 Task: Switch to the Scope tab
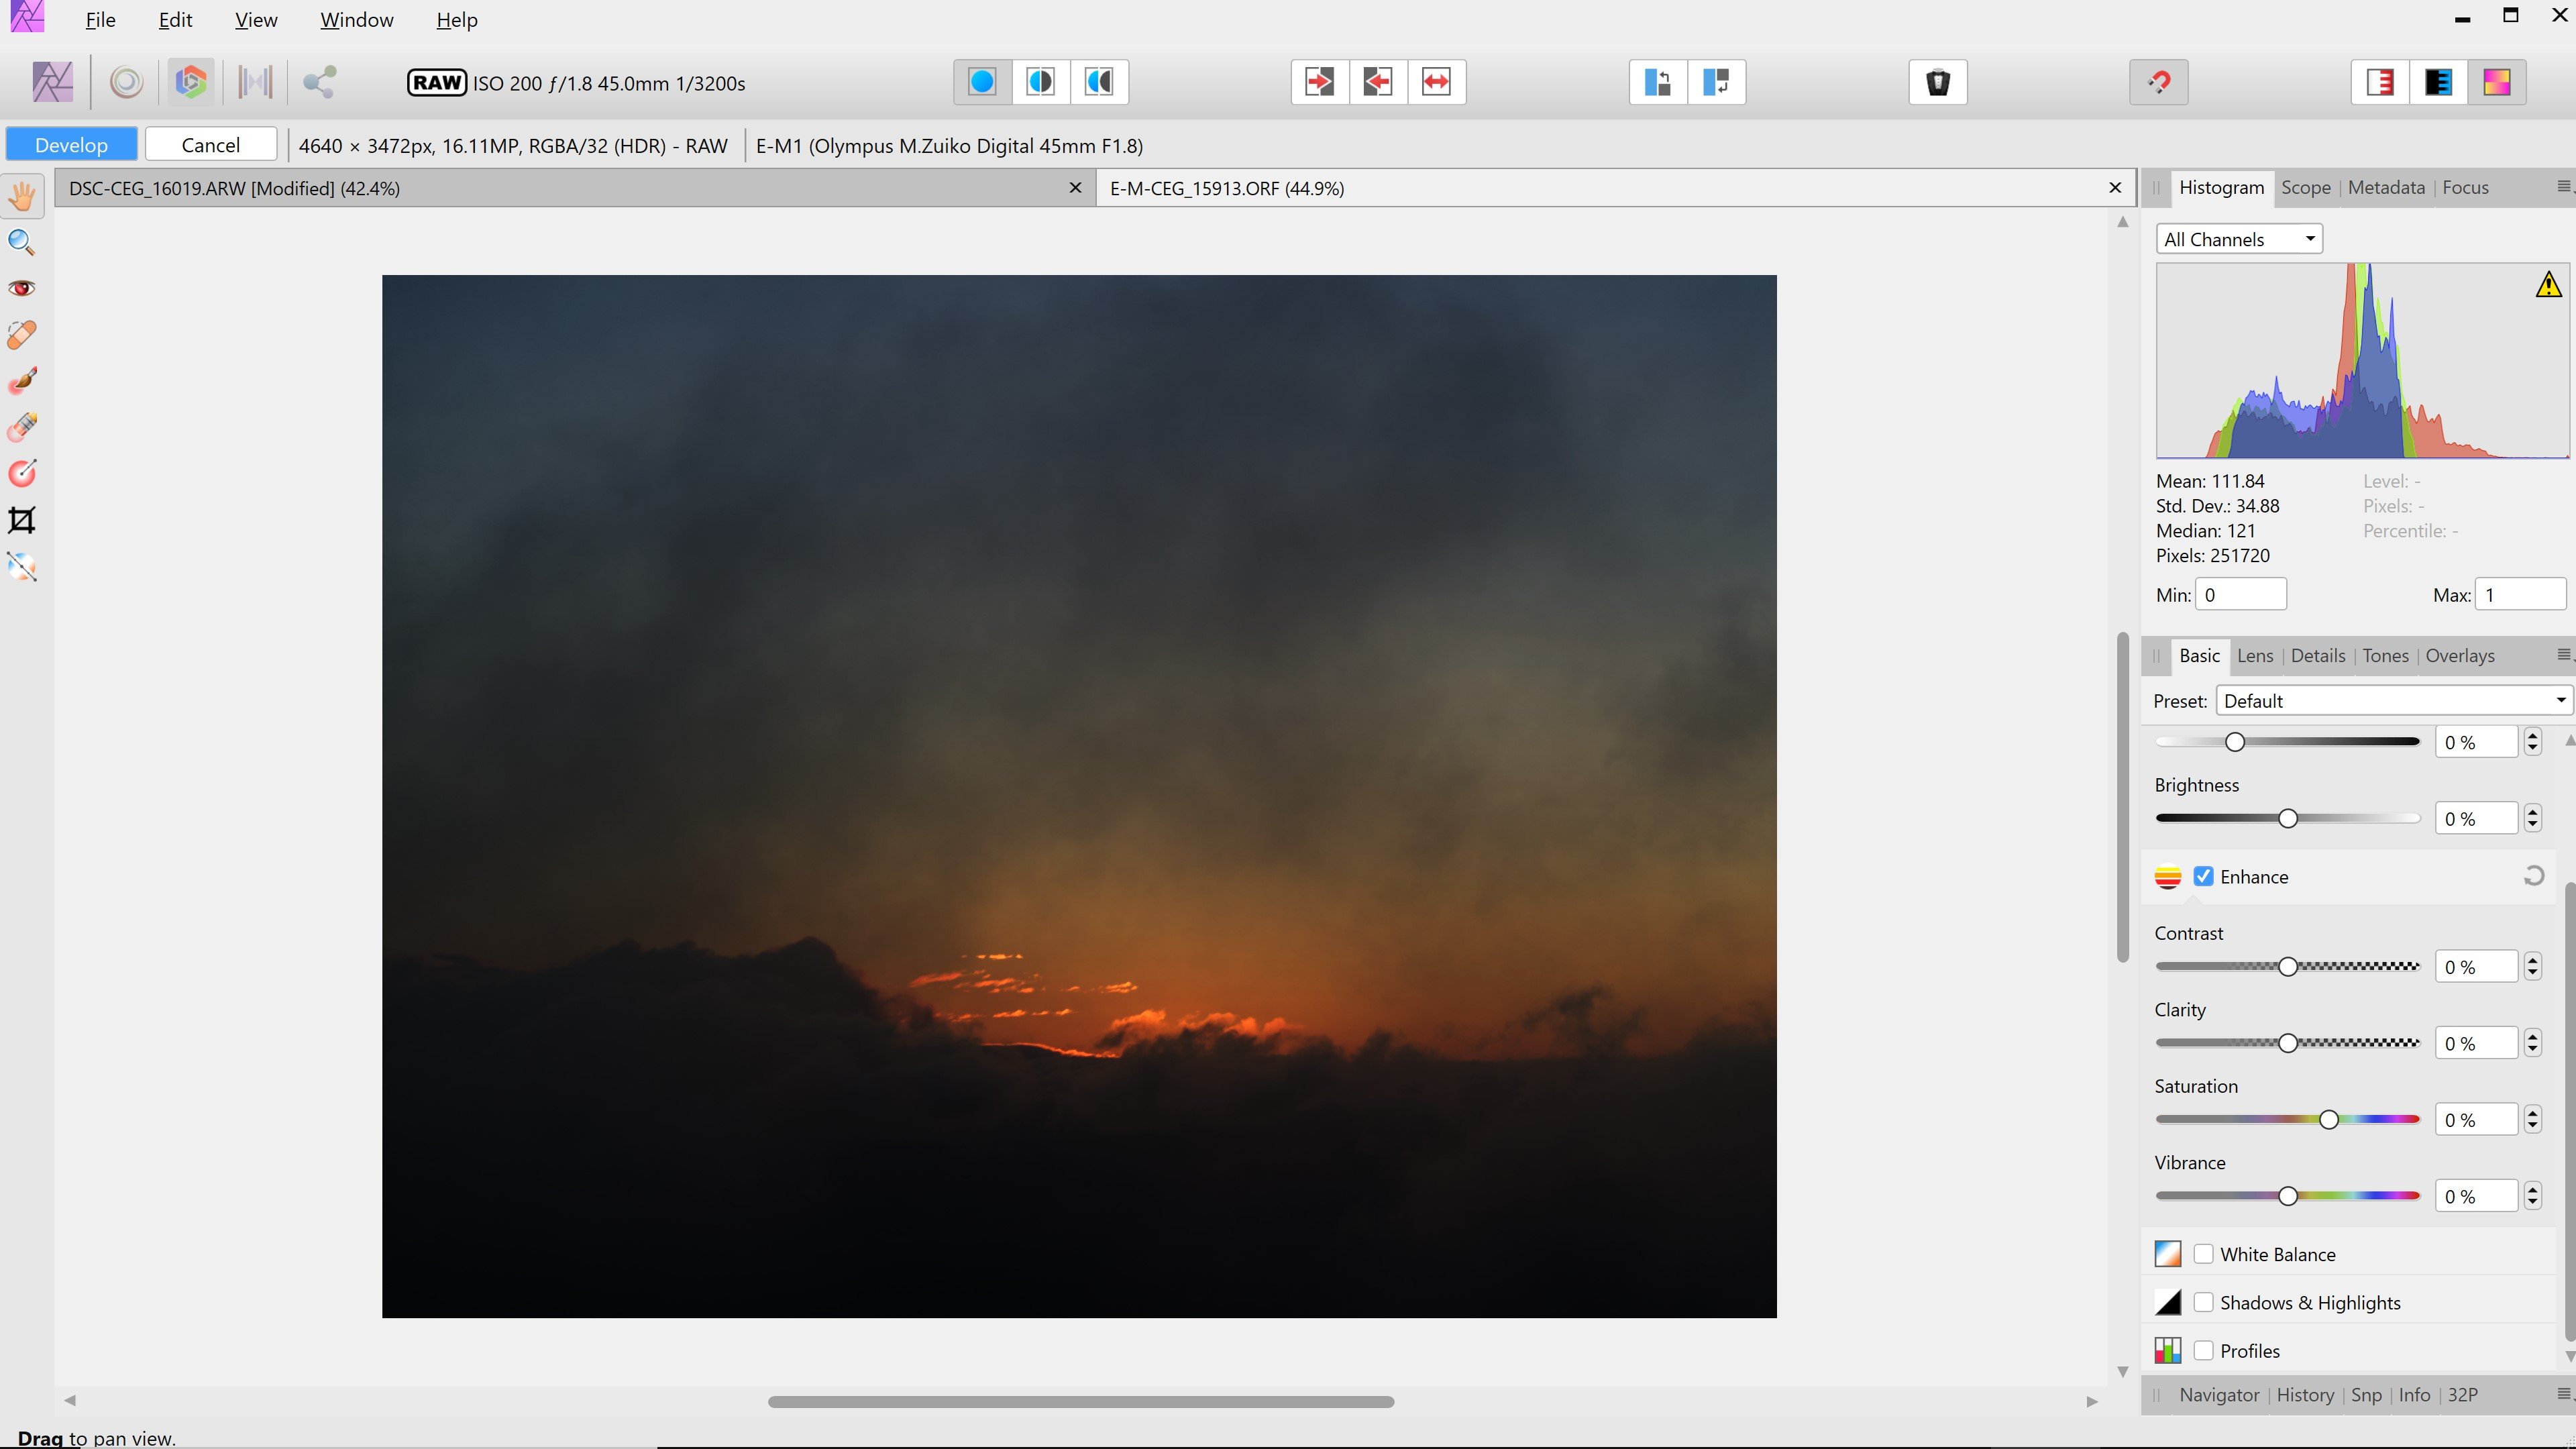pyautogui.click(x=2305, y=187)
